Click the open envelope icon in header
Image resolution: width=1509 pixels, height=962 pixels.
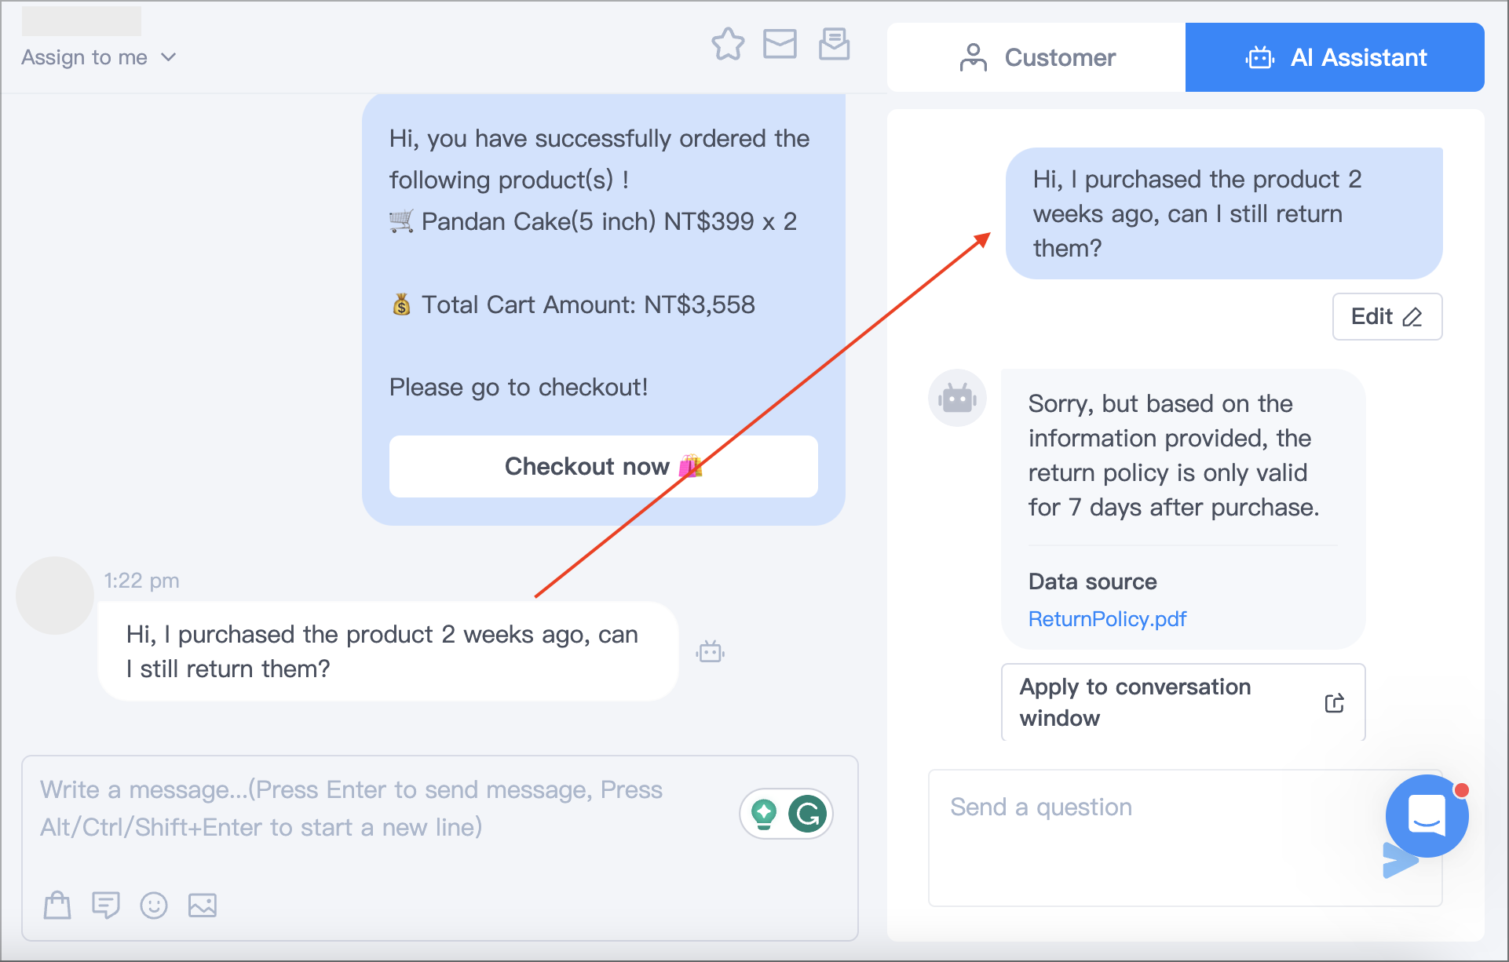point(834,44)
